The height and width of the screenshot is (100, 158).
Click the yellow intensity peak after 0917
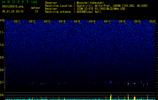point(111,97)
